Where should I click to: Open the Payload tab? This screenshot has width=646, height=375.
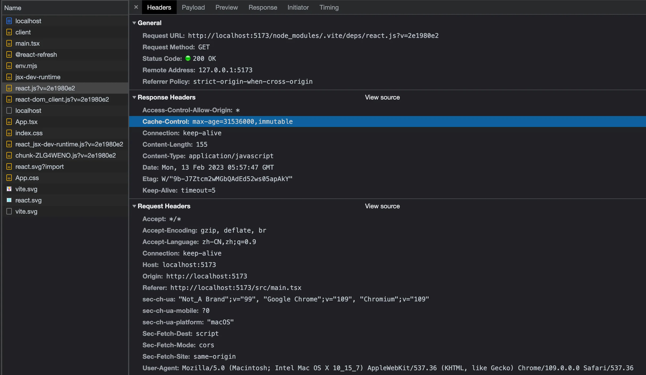point(193,7)
